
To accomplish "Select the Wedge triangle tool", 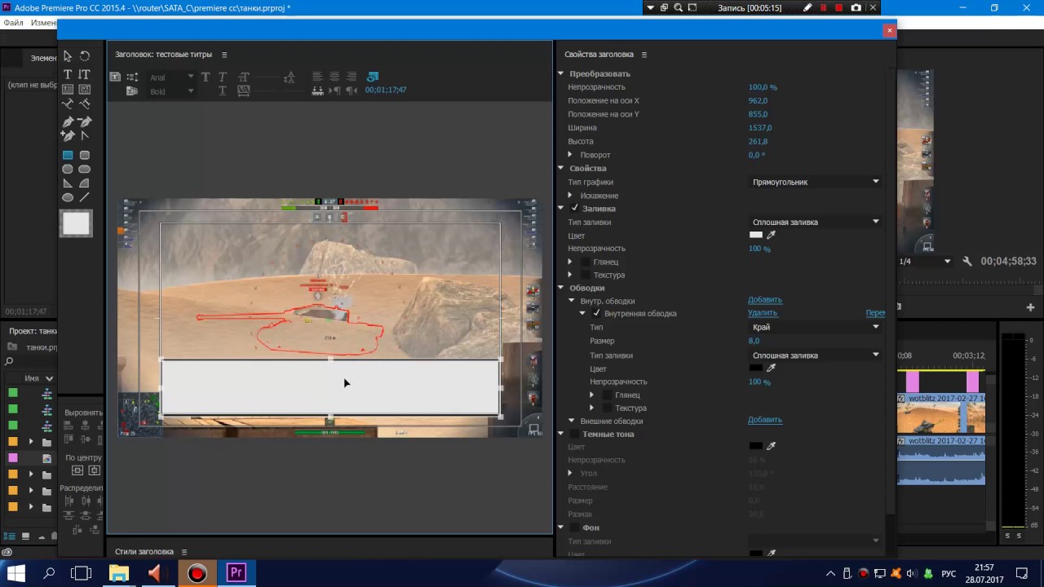I will tap(68, 183).
